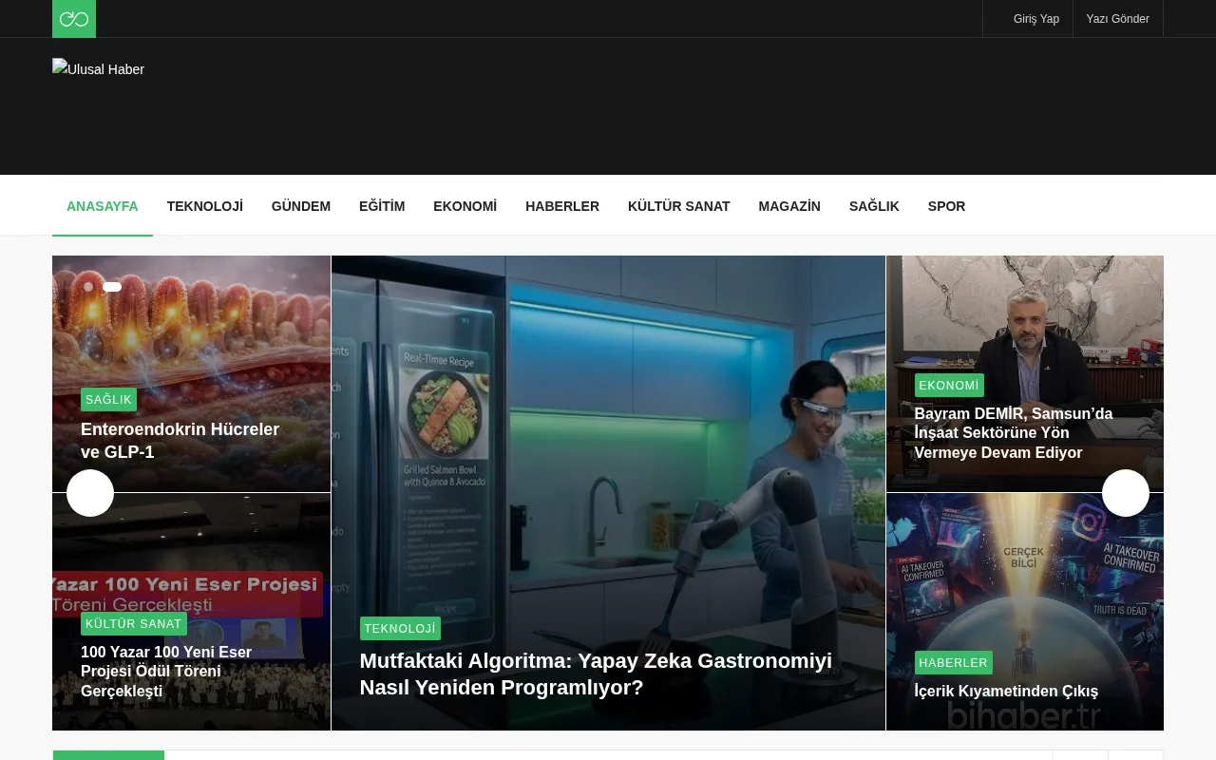Click the left control of the news ticker

(x=1079, y=757)
